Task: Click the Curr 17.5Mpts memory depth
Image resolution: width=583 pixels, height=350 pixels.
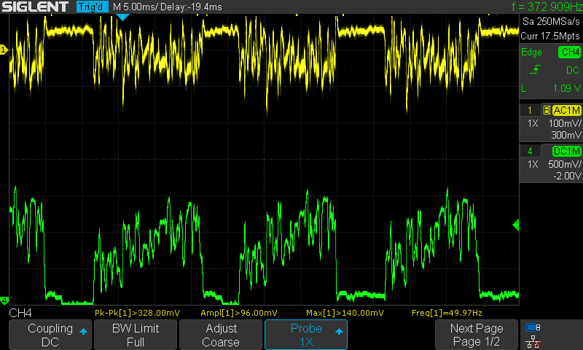Action: (x=550, y=36)
